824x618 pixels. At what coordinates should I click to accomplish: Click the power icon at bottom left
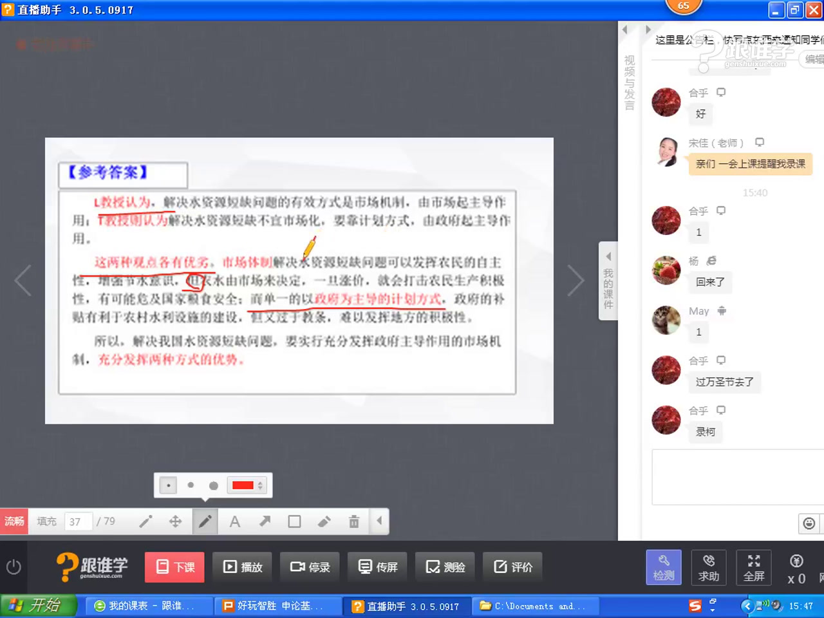[14, 567]
